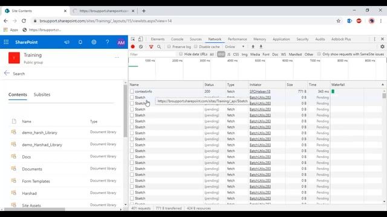Image resolution: width=387 pixels, height=217 pixels.
Task: Enable the Preserve log checkbox
Action: pyautogui.click(x=169, y=46)
